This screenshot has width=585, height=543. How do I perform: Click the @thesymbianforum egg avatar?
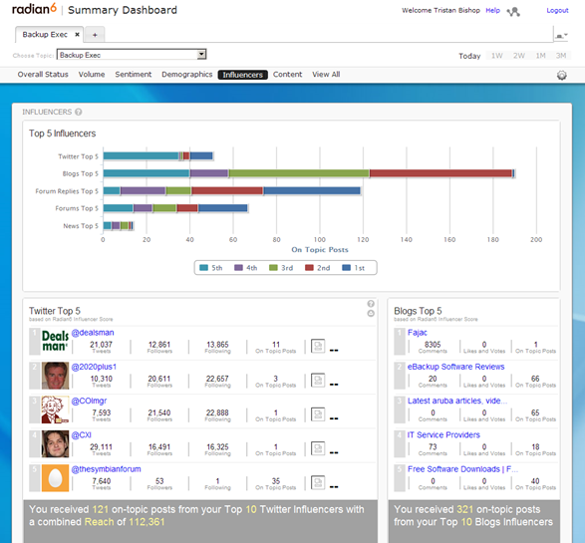tap(55, 477)
